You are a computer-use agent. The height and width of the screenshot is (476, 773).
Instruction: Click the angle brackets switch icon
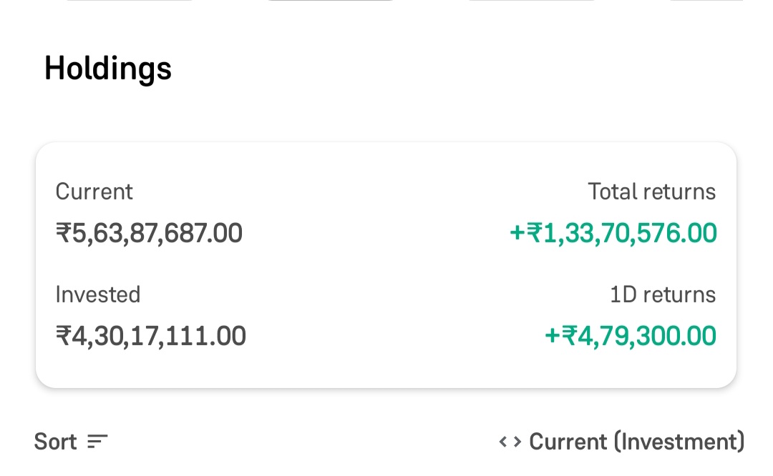coord(510,442)
